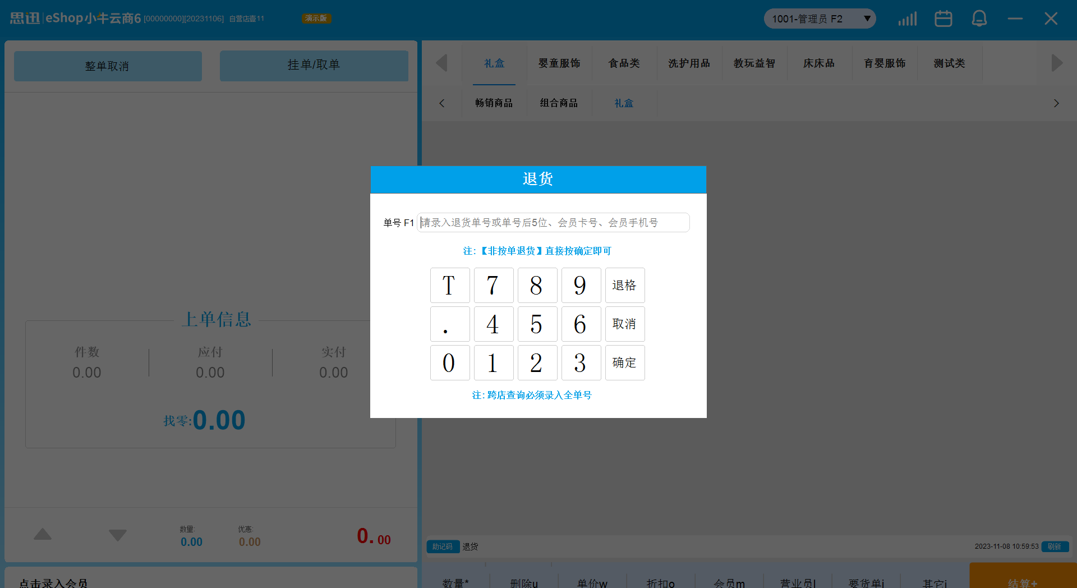The image size is (1077, 588).
Task: Click the signal strength icon
Action: (x=907, y=19)
